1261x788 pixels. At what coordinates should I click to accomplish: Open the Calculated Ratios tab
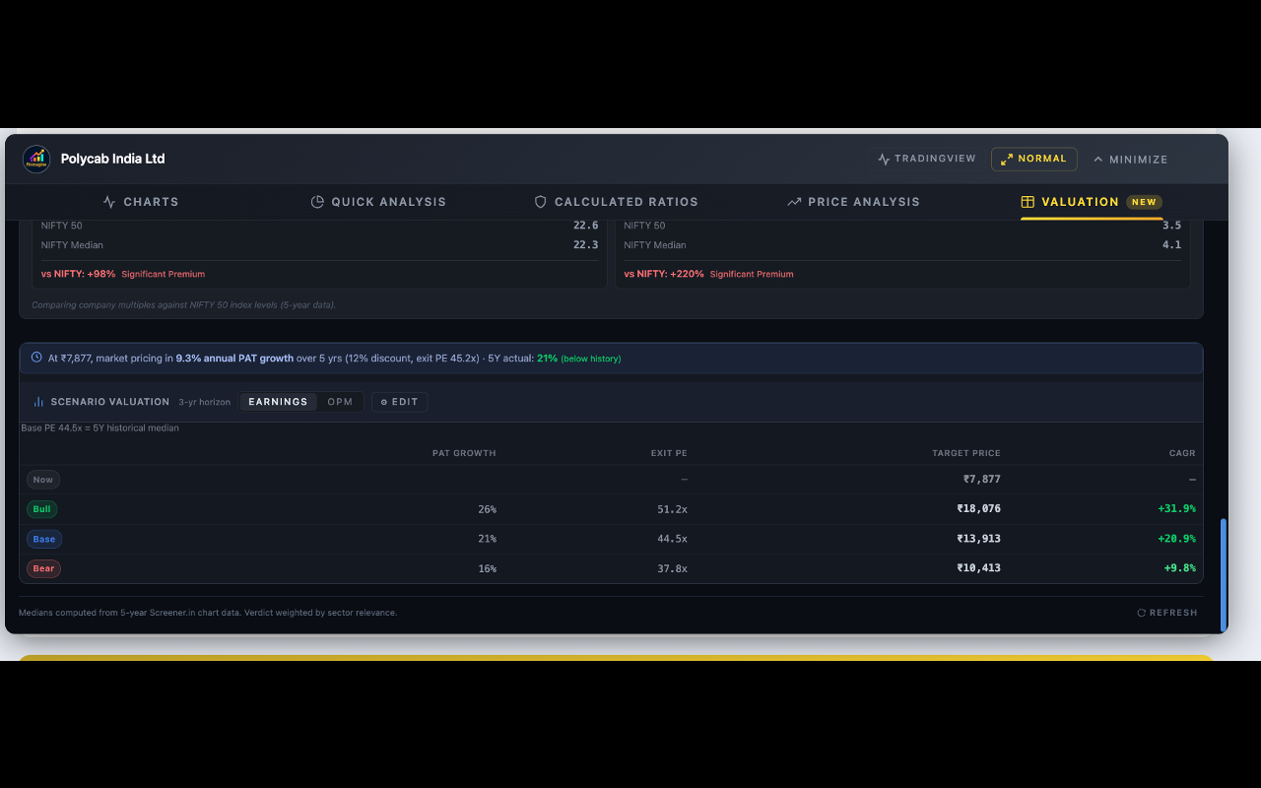[x=616, y=202]
